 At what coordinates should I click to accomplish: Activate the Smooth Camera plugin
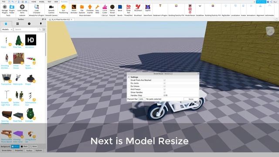(51, 9)
